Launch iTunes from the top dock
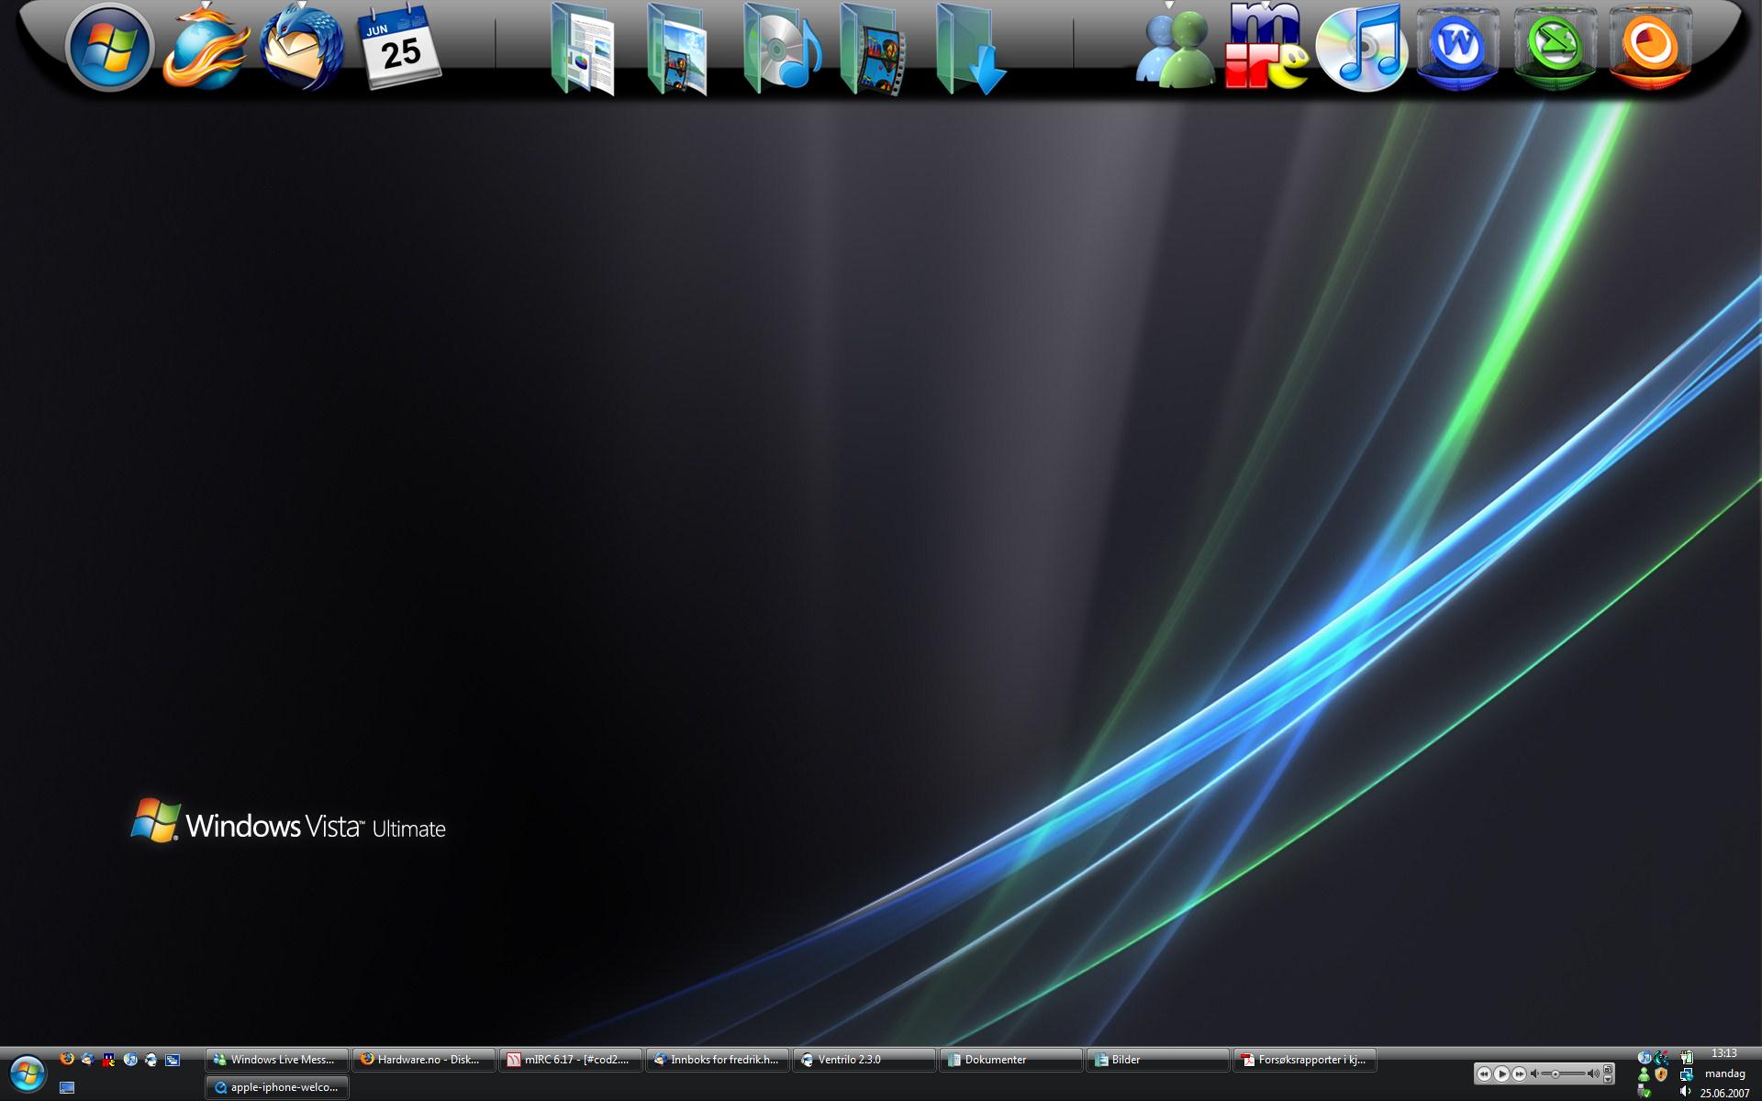Image resolution: width=1762 pixels, height=1101 pixels. pyautogui.click(x=1362, y=48)
